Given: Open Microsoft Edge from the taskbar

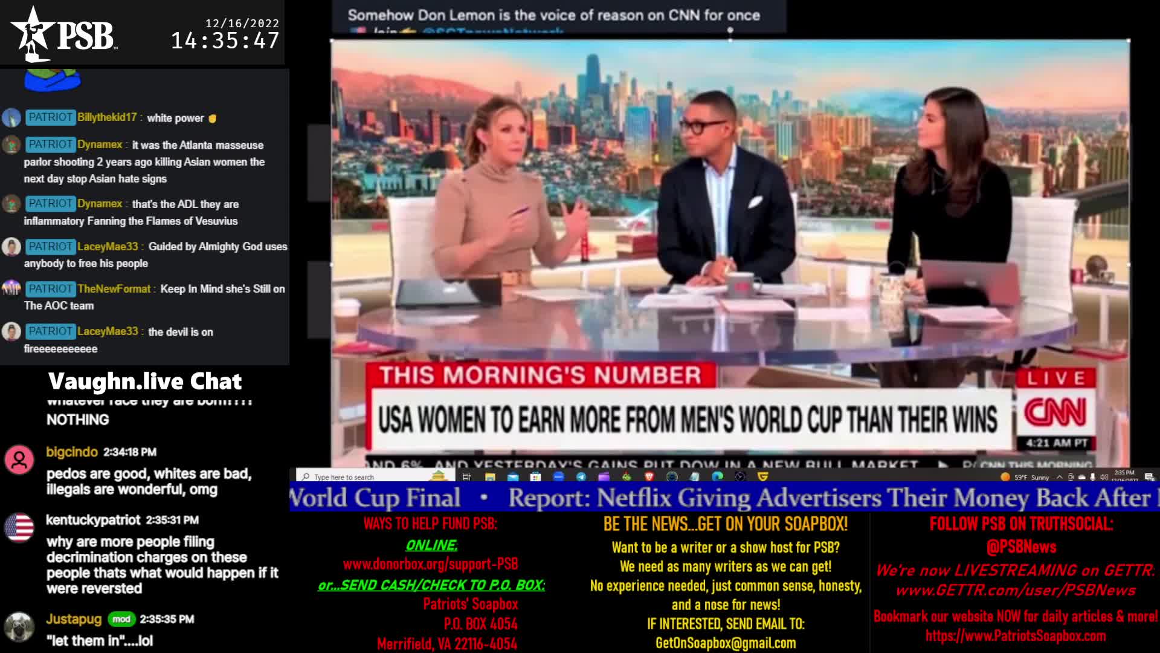Looking at the screenshot, I should click(717, 477).
